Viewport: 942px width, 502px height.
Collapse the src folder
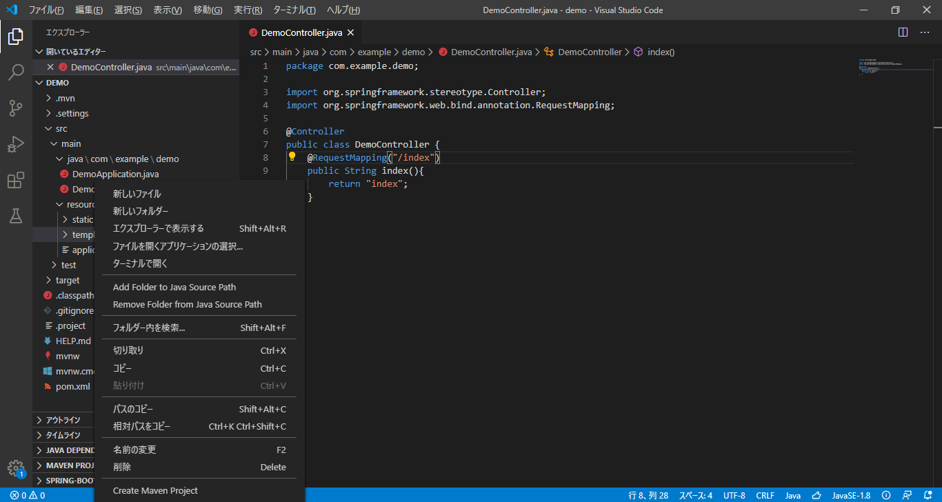point(61,128)
